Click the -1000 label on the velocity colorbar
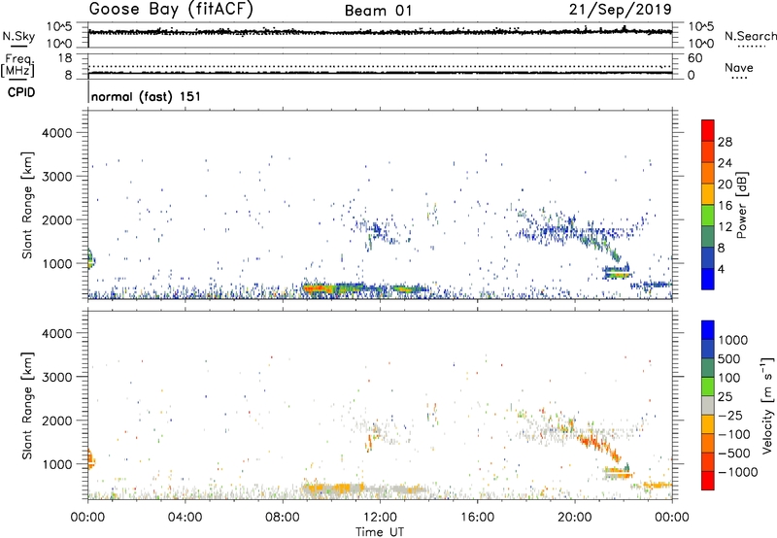 coord(738,472)
